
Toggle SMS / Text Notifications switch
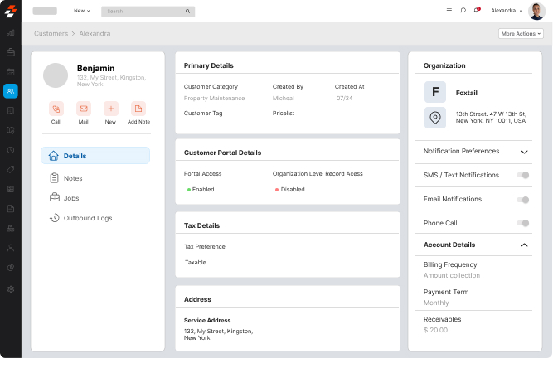point(522,175)
